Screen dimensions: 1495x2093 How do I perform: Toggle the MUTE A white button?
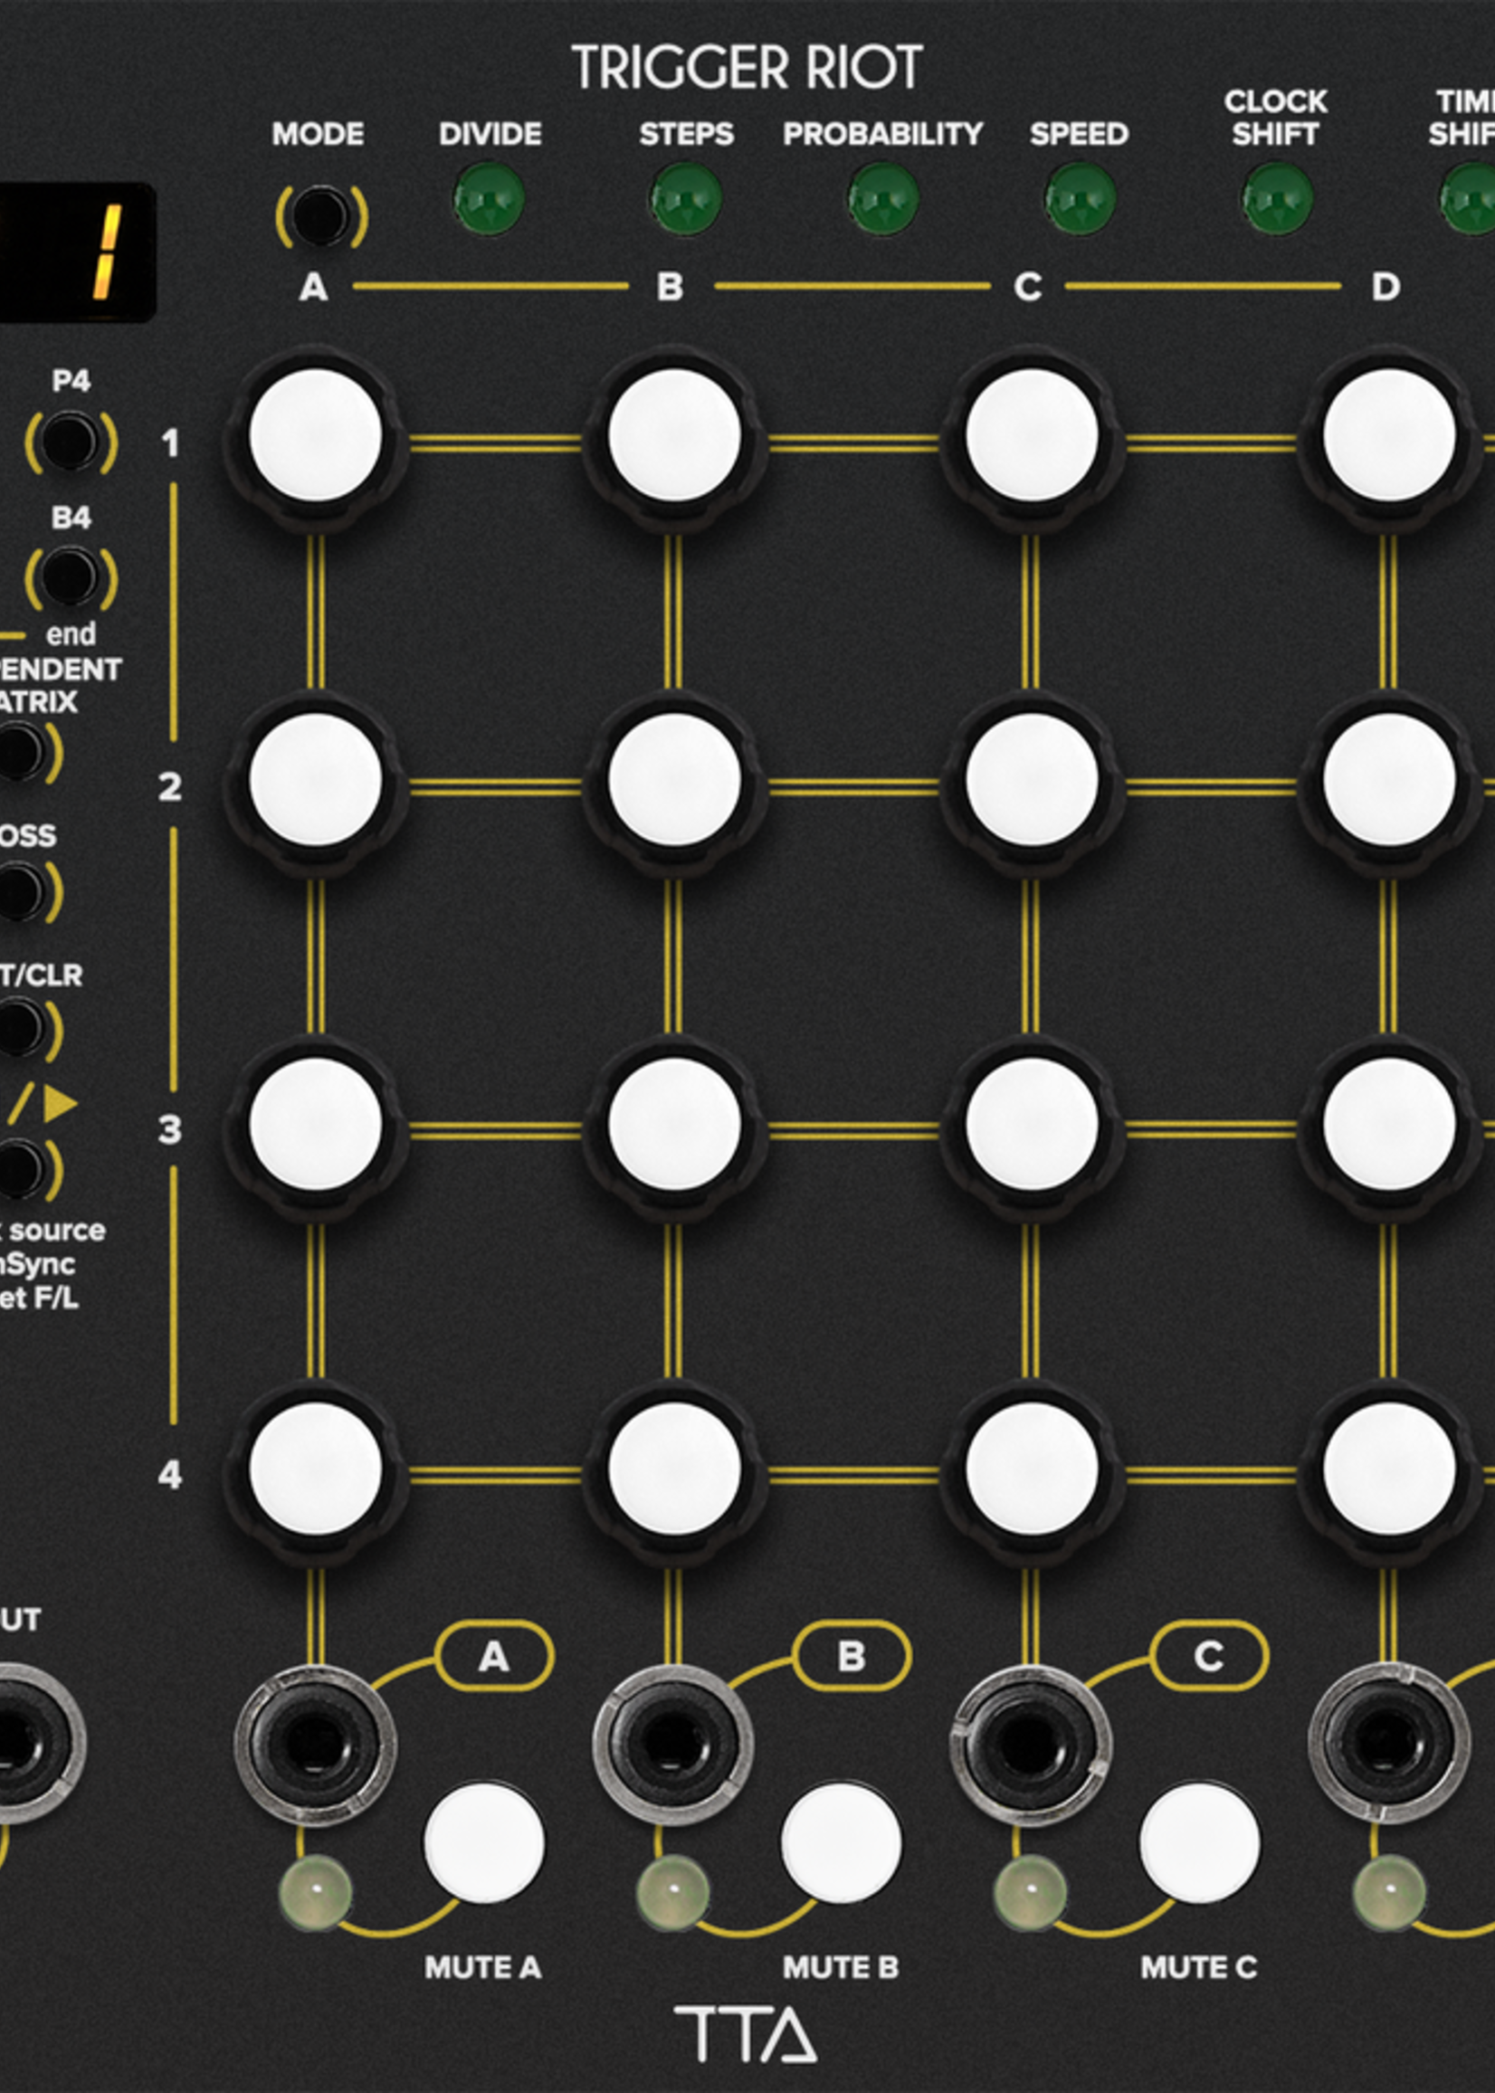(483, 1843)
